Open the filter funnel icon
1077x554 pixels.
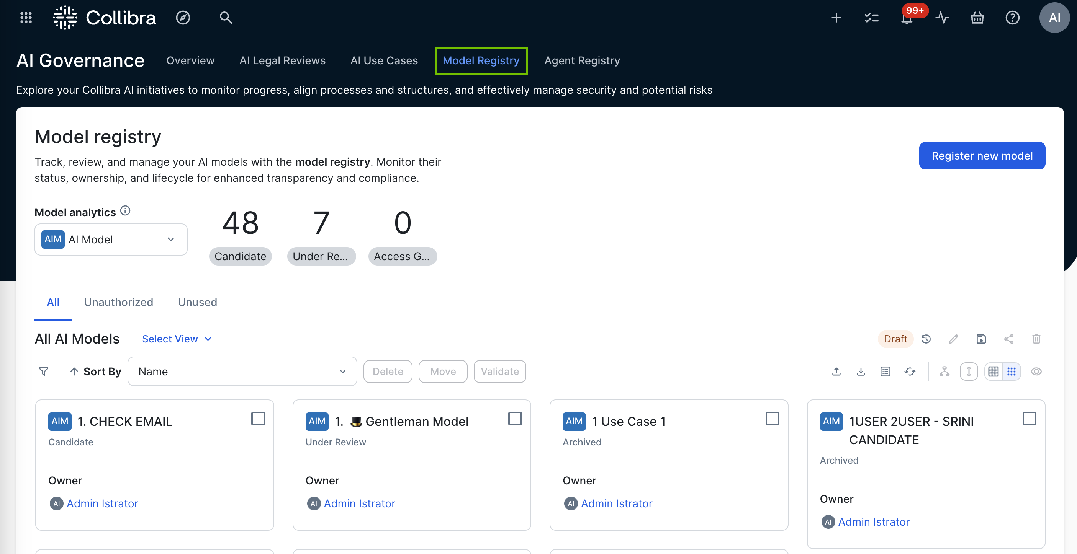point(44,372)
